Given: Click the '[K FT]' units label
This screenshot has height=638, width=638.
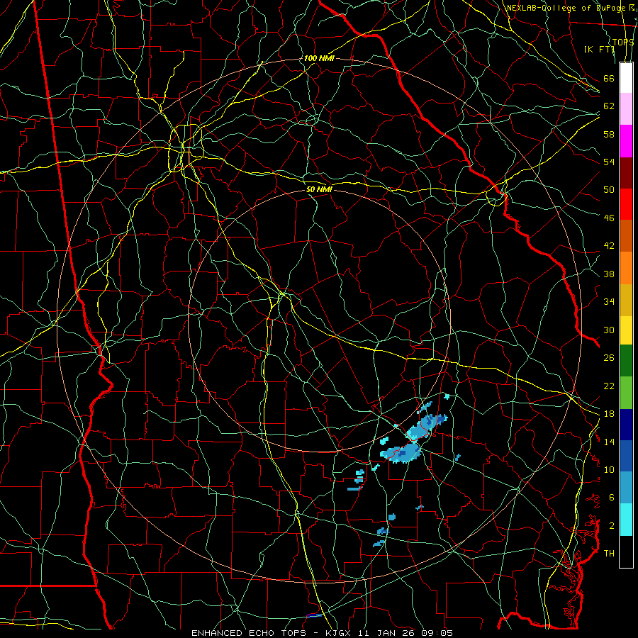Looking at the screenshot, I should tap(599, 49).
